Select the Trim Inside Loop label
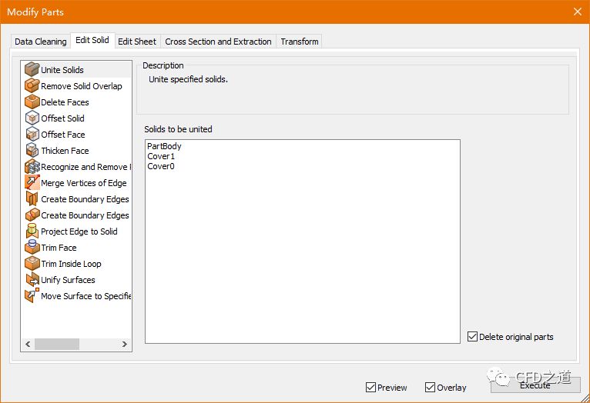This screenshot has height=403, width=590. point(71,264)
